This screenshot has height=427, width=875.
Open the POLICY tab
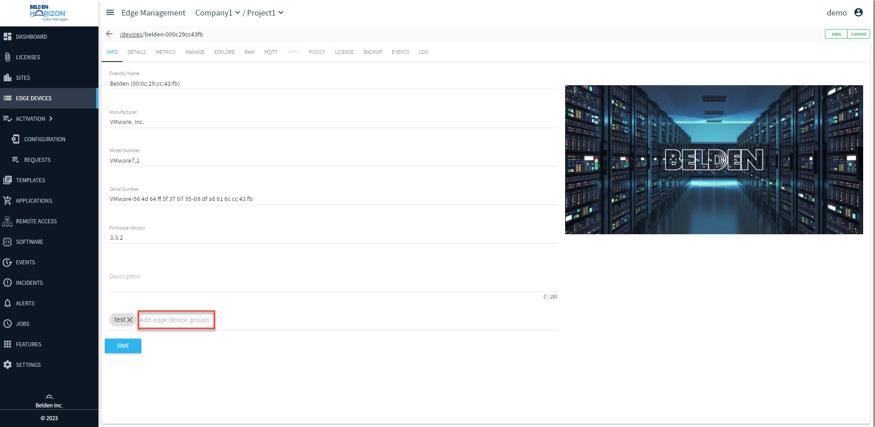pyautogui.click(x=317, y=52)
